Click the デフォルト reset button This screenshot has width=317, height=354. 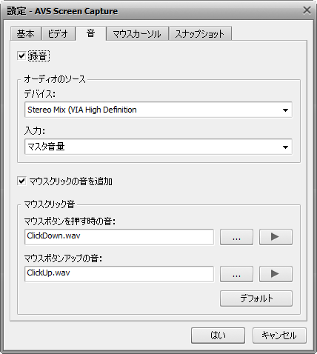pyautogui.click(x=256, y=298)
